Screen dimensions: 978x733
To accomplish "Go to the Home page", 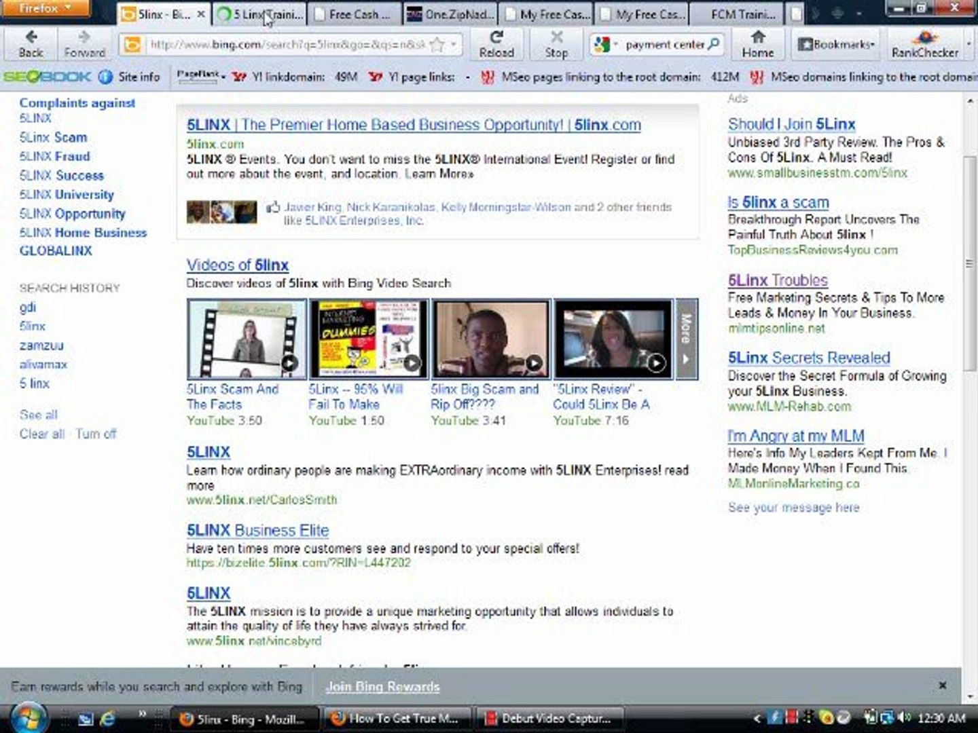I will point(757,44).
